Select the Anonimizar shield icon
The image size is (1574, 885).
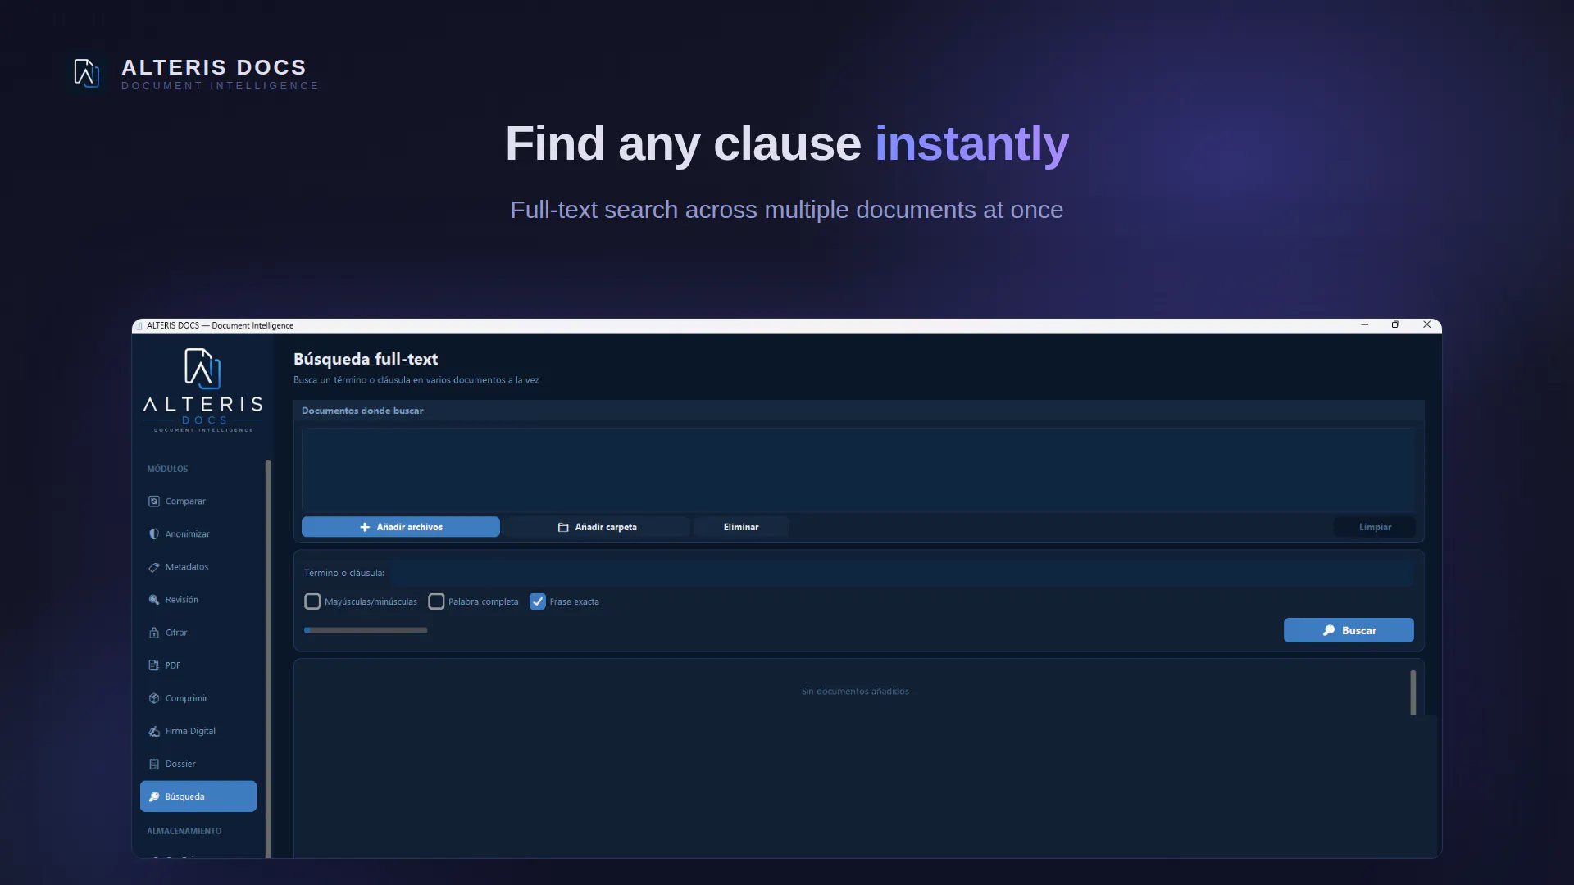(154, 534)
